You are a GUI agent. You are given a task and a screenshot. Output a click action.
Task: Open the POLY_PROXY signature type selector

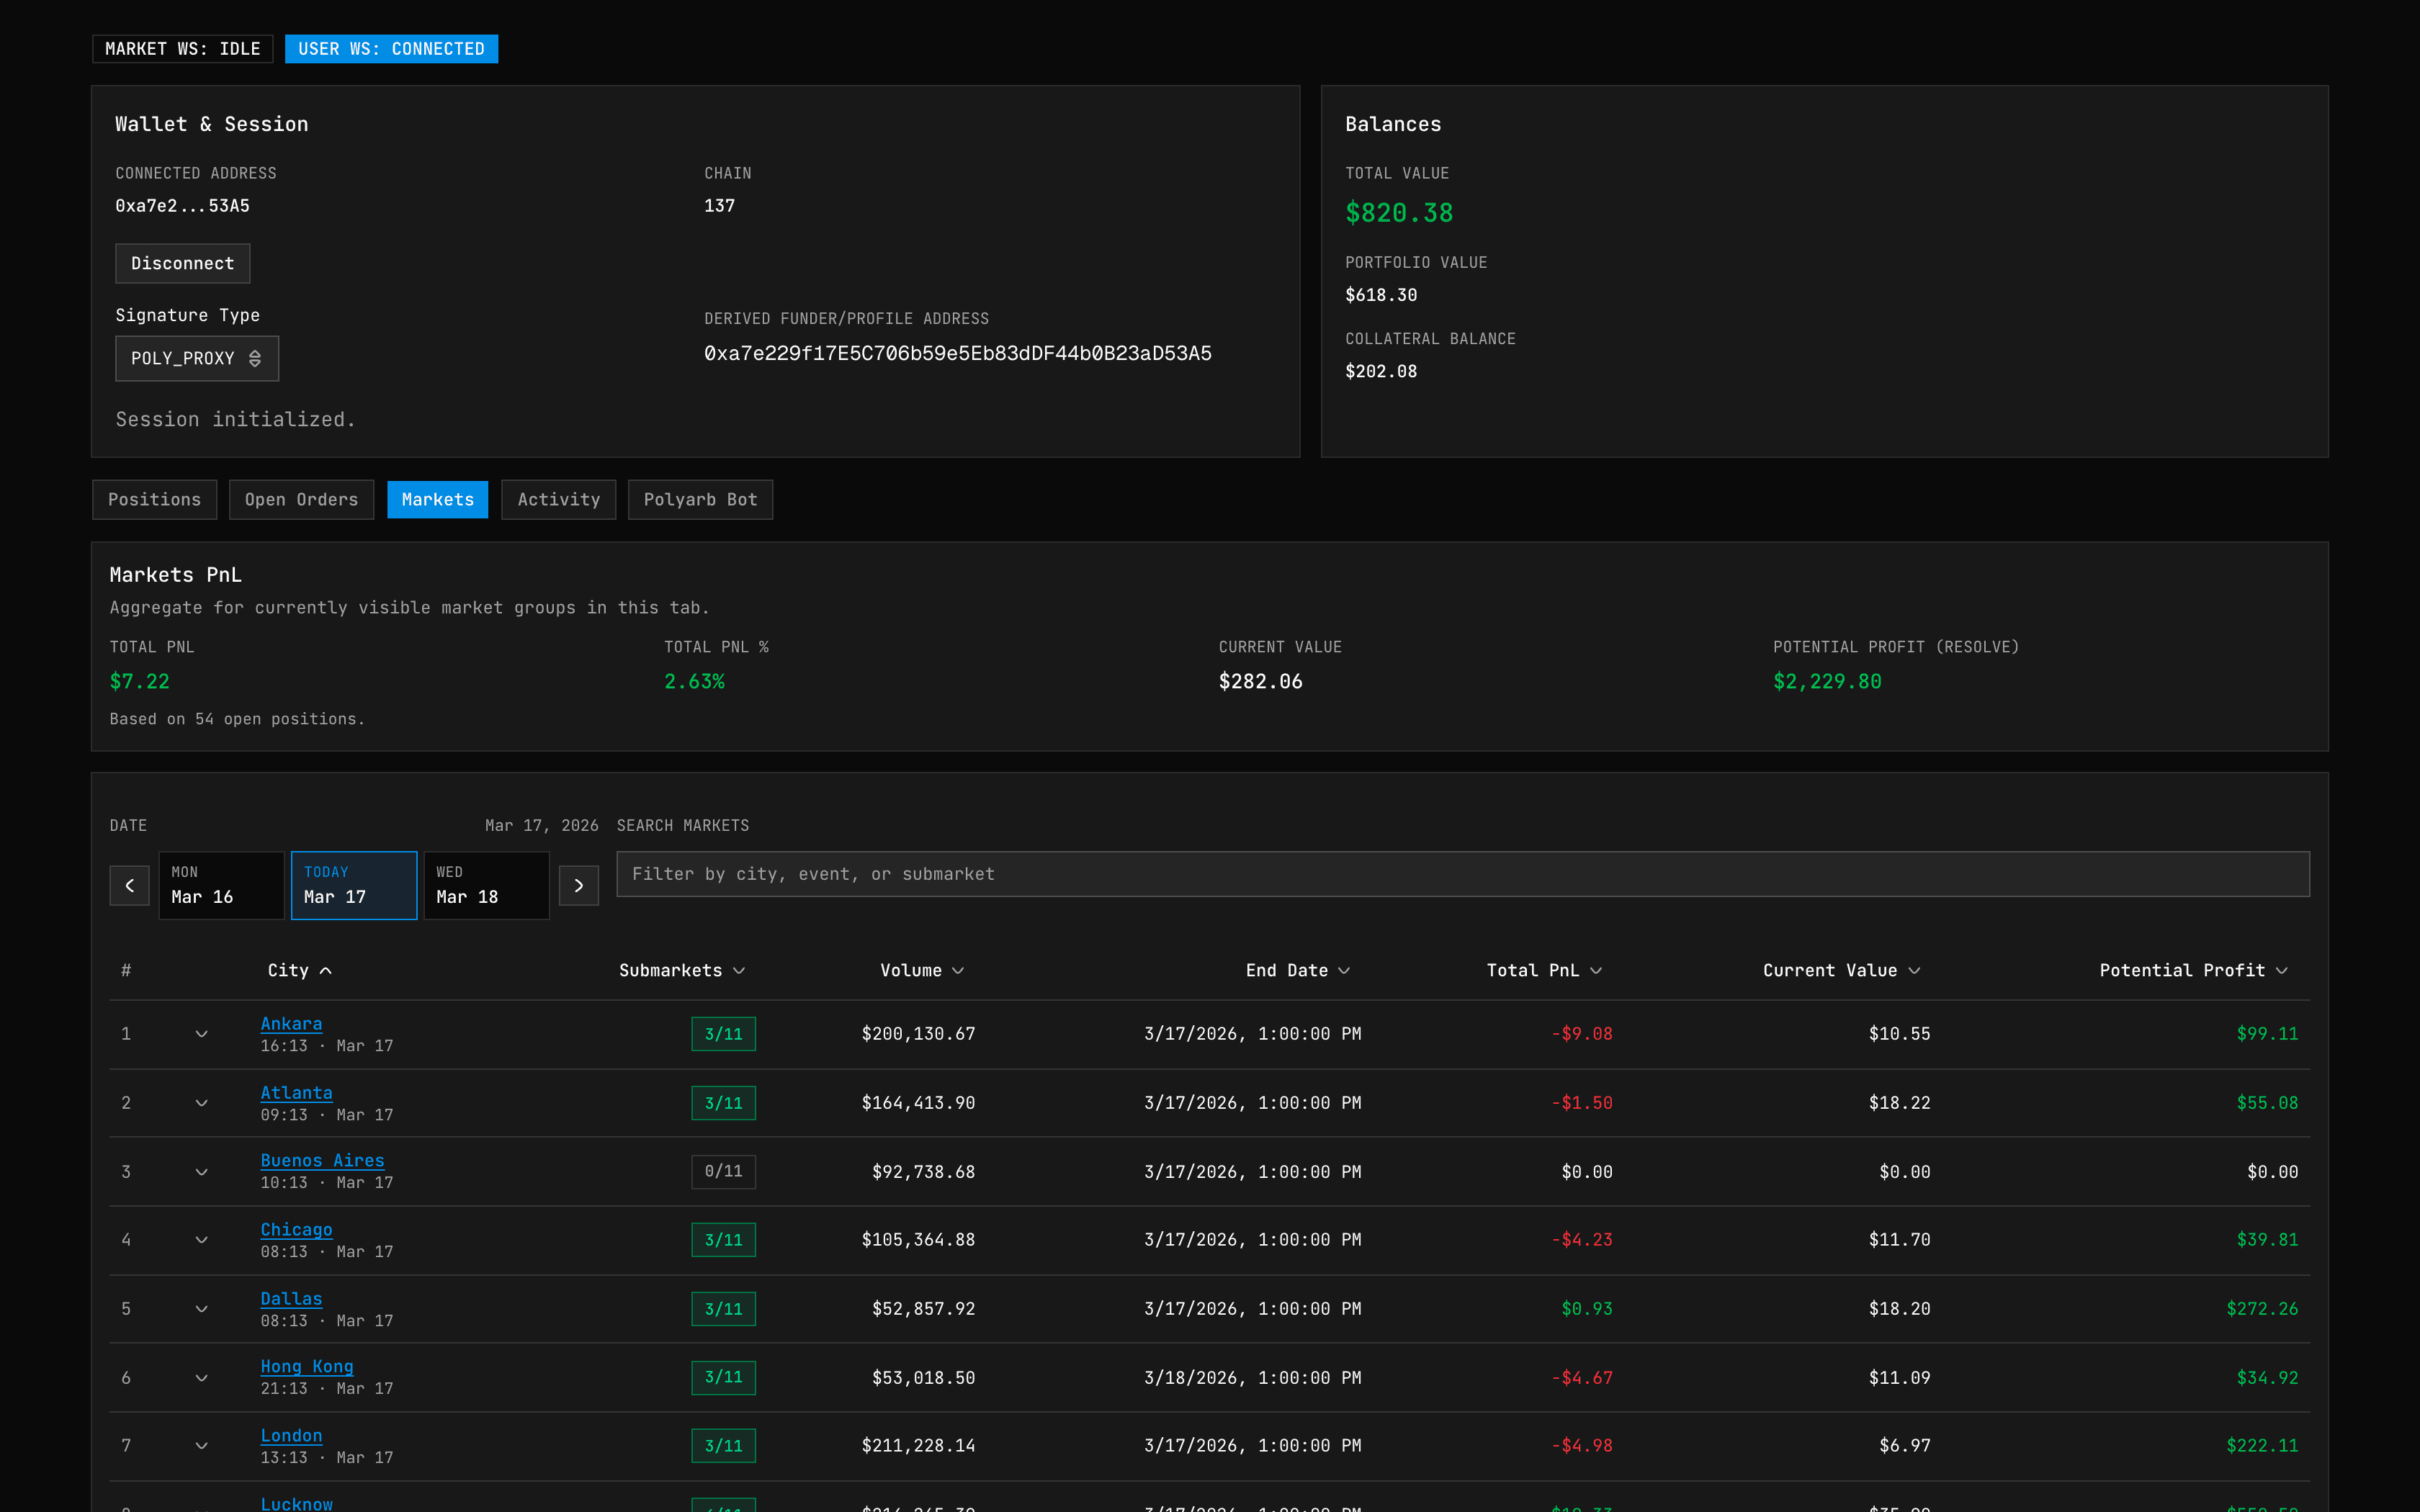[196, 358]
